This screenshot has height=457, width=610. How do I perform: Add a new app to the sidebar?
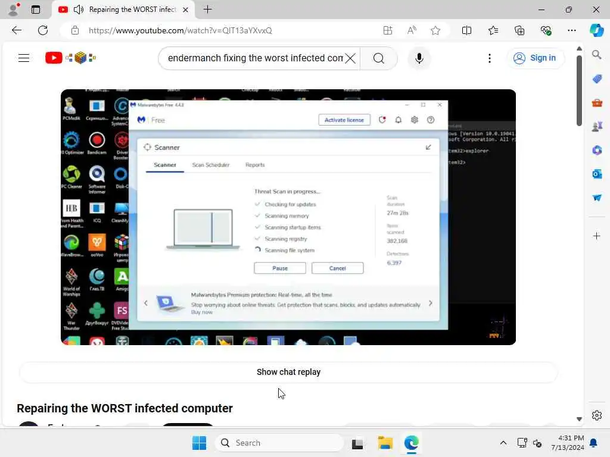tap(597, 236)
